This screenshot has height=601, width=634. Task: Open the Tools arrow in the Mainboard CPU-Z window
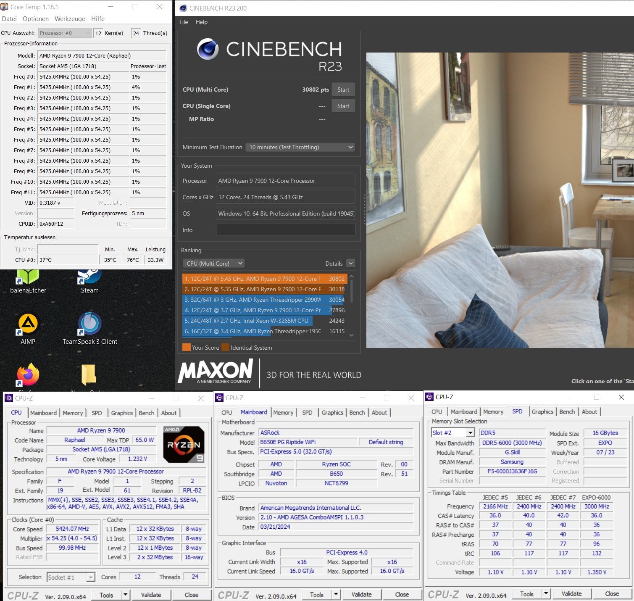[x=336, y=594]
